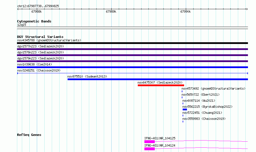Click the nsv5562215 ByrskaBishop2022 blue block
This screenshot has width=256, height=152.
[x=185, y=109]
